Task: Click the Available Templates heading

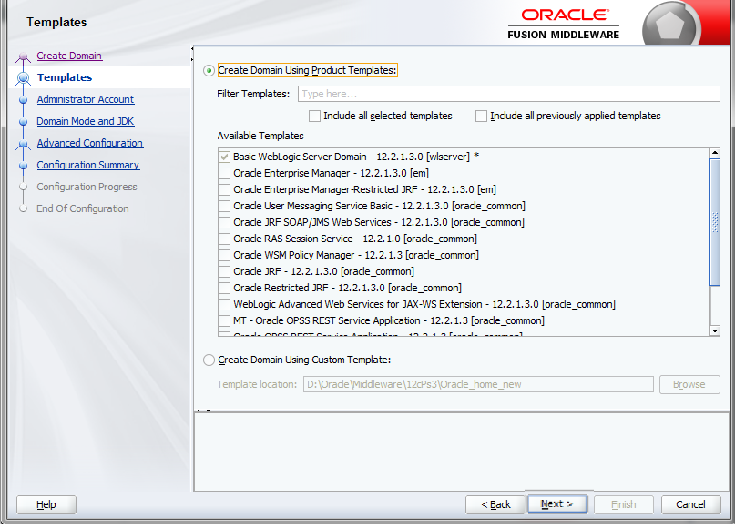Action: [x=260, y=136]
